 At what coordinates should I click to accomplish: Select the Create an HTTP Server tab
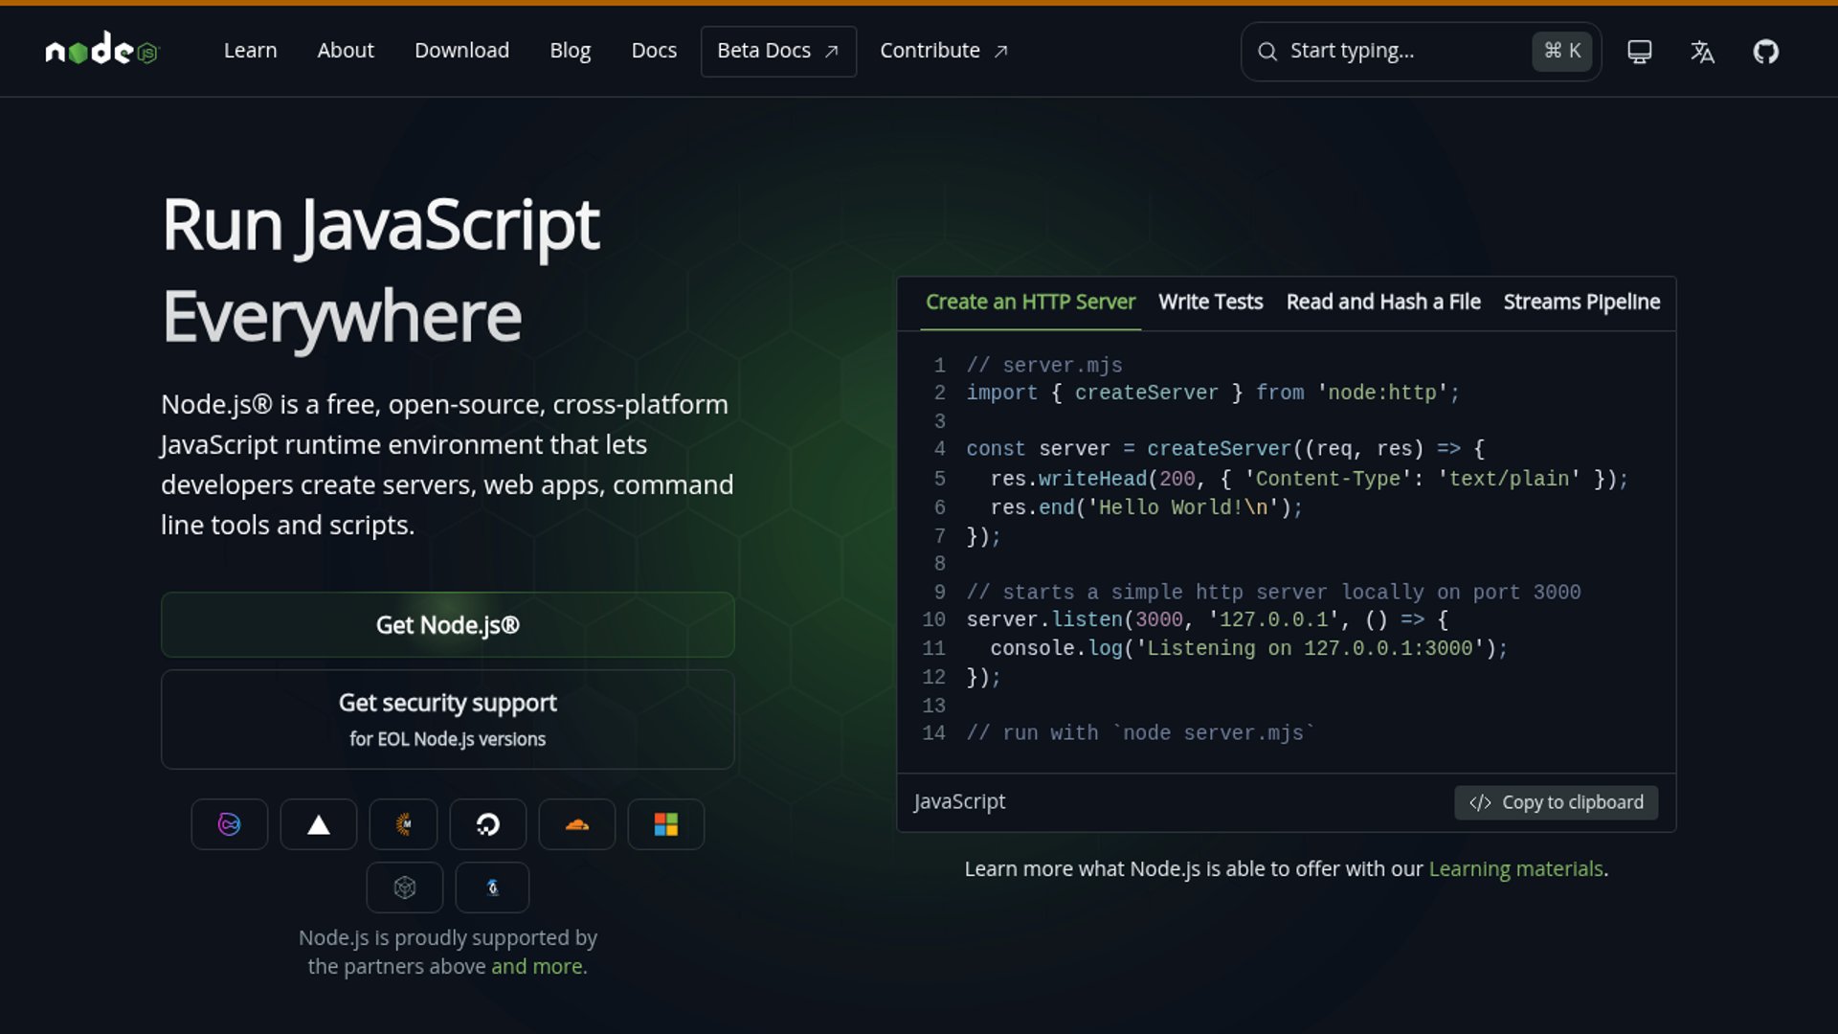pos(1030,303)
